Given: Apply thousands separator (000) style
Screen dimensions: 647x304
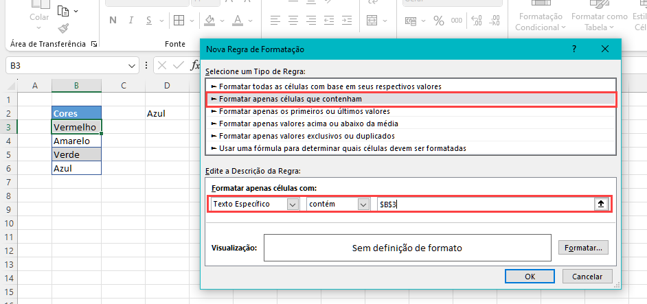Looking at the screenshot, I should pos(456,20).
